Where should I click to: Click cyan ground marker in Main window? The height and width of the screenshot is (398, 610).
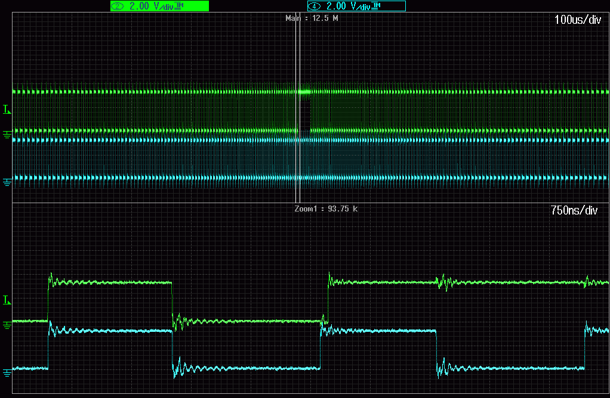(7, 182)
